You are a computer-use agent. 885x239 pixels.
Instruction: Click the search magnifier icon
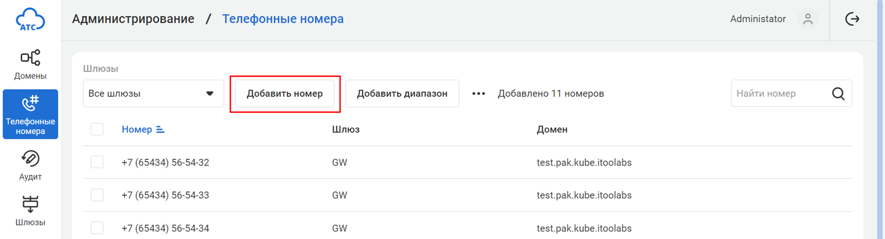pyautogui.click(x=838, y=94)
